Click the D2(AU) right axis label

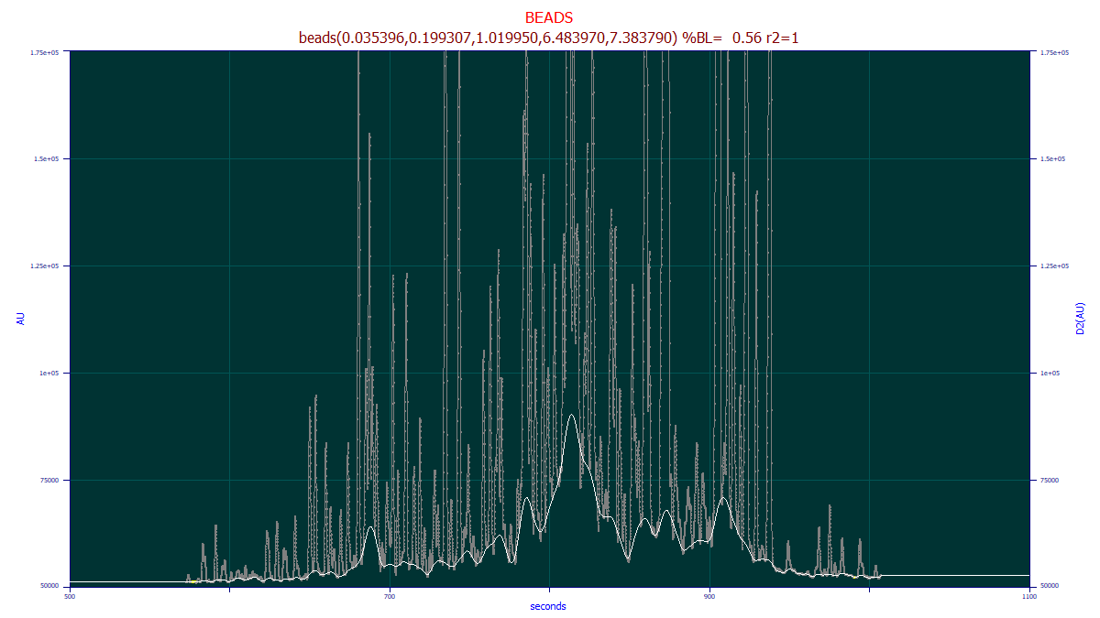pos(1082,318)
